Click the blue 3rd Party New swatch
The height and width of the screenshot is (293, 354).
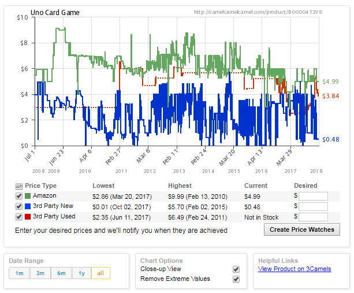pyautogui.click(x=27, y=207)
